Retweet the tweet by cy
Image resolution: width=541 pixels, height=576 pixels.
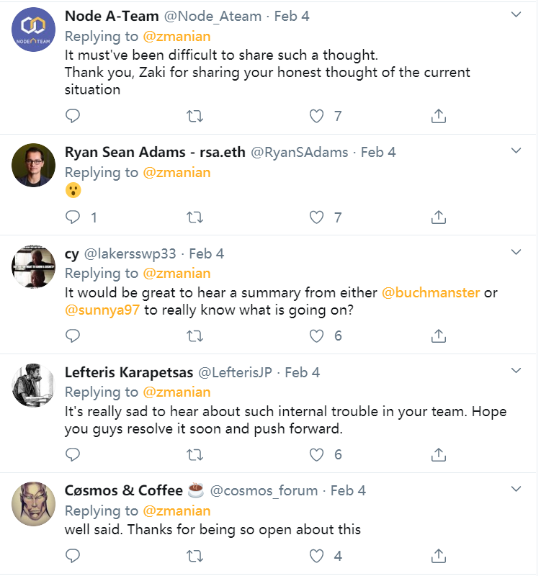tap(195, 336)
